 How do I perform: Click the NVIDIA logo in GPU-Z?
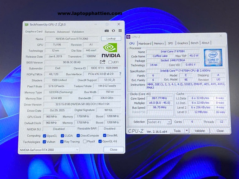111,50
